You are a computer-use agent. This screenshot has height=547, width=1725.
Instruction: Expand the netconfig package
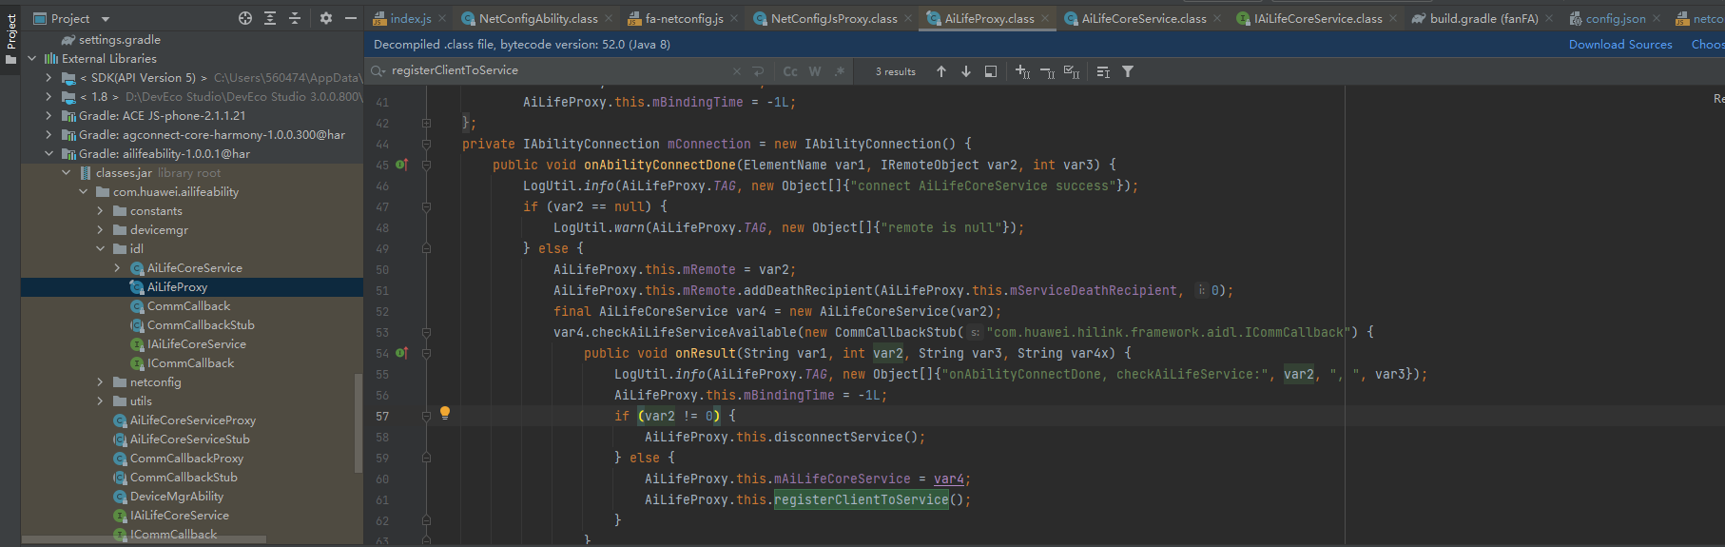tap(101, 381)
